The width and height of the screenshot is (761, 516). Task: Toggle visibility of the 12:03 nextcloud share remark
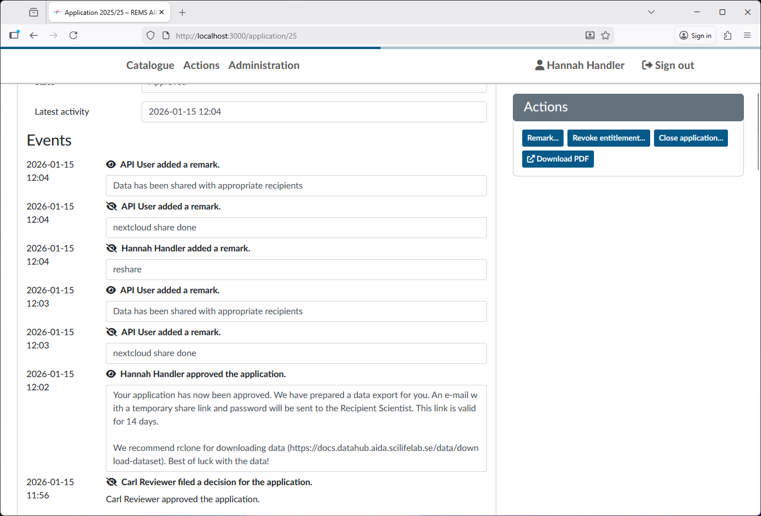(112, 332)
